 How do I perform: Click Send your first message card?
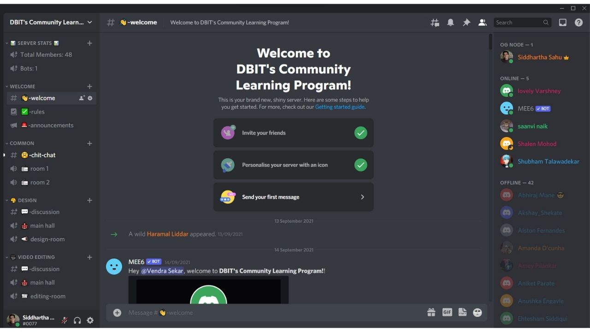293,197
